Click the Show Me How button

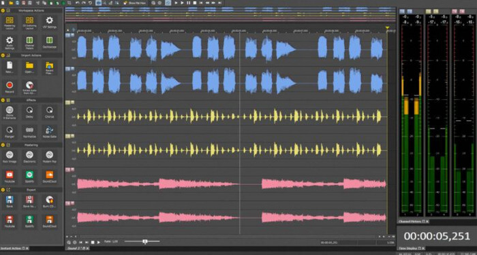click(135, 3)
